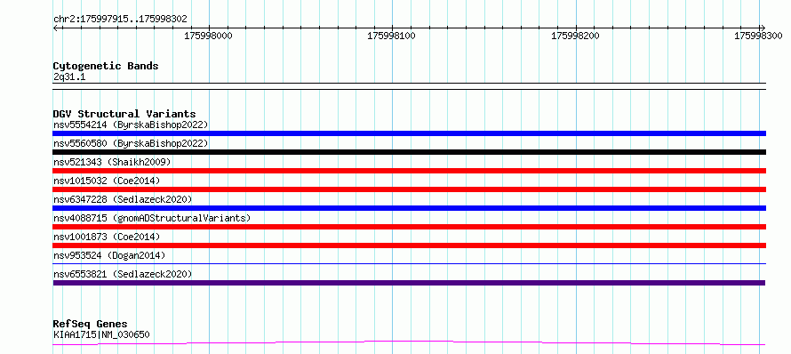
Task: Select the red bar for nsv4088715
Action: tap(409, 227)
